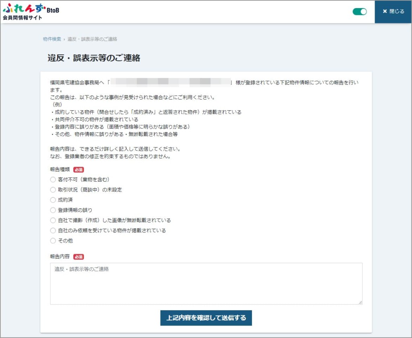Click the 違反・誤表示等のご連絡 breadcrumb entry
This screenshot has width=412, height=338.
point(93,39)
